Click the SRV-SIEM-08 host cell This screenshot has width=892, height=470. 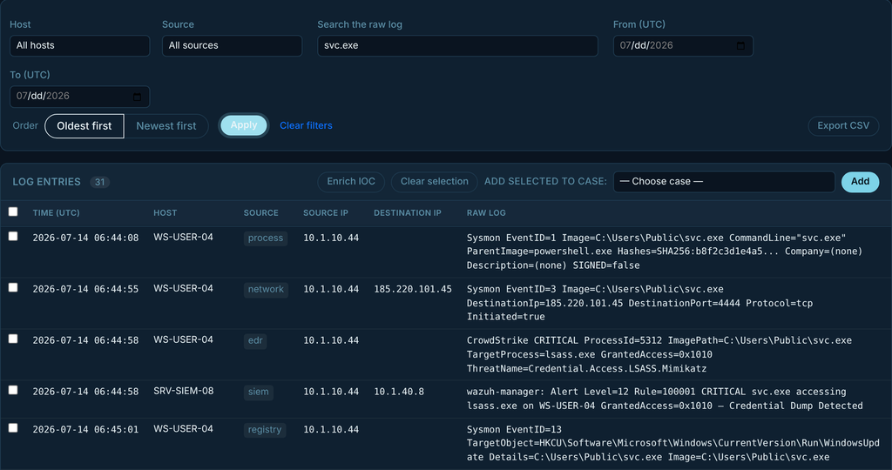click(183, 391)
